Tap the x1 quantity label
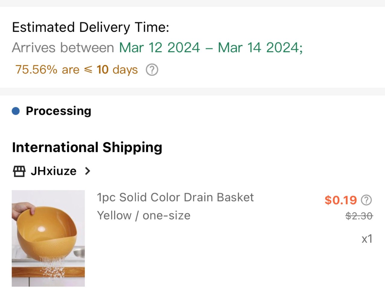The height and width of the screenshot is (288, 385). coord(367,239)
